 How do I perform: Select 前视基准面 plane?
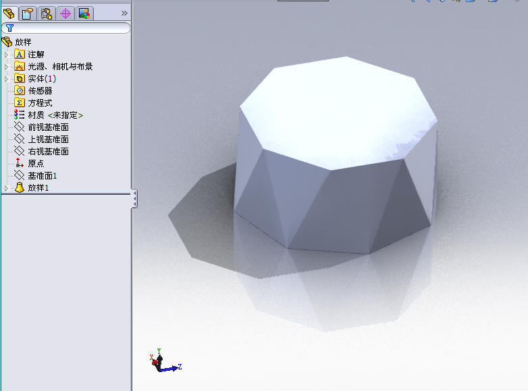48,127
